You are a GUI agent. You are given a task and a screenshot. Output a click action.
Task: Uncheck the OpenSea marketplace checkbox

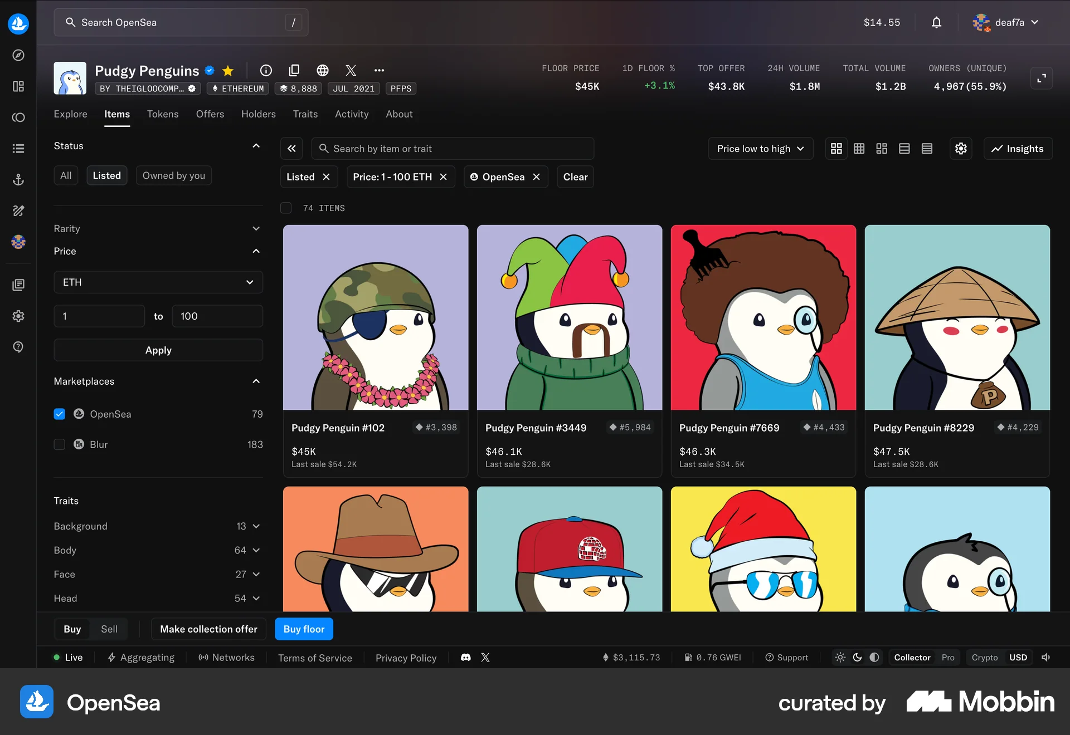point(60,414)
